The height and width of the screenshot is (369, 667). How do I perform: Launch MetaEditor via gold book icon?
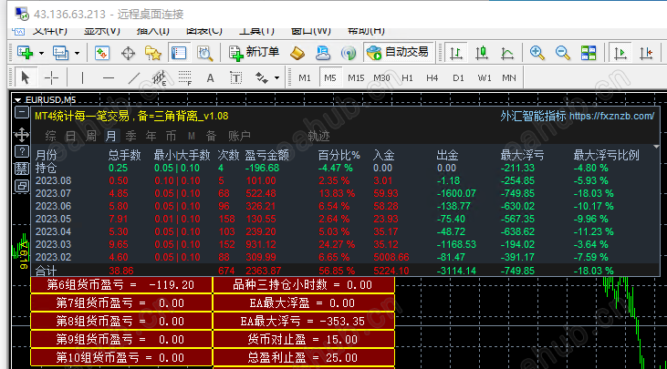(297, 53)
